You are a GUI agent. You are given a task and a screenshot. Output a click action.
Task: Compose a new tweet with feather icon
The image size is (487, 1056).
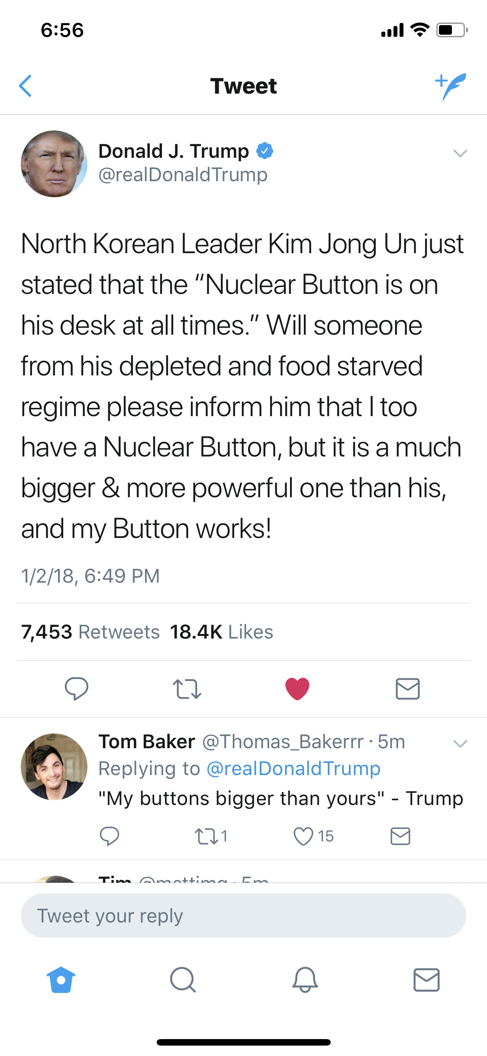pos(451,86)
